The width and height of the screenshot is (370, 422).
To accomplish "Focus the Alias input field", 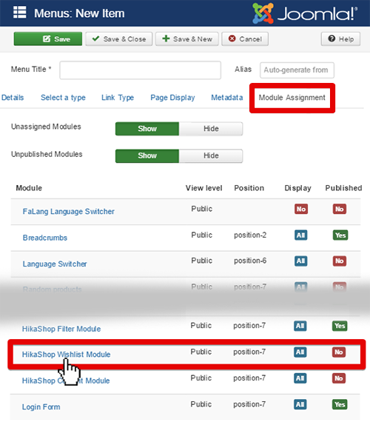I will click(x=297, y=70).
